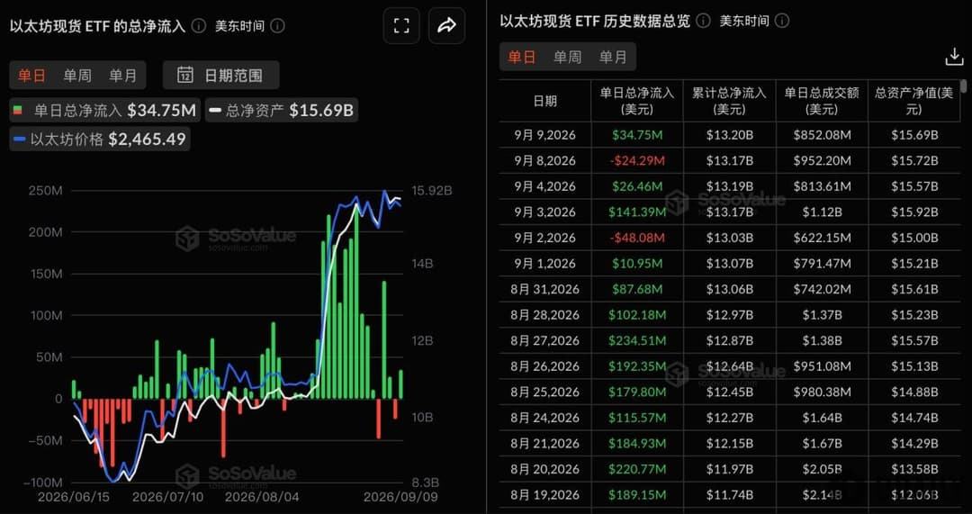Image resolution: width=972 pixels, height=514 pixels.
Task: Select 单月 tab in chart panel
Action: point(122,76)
